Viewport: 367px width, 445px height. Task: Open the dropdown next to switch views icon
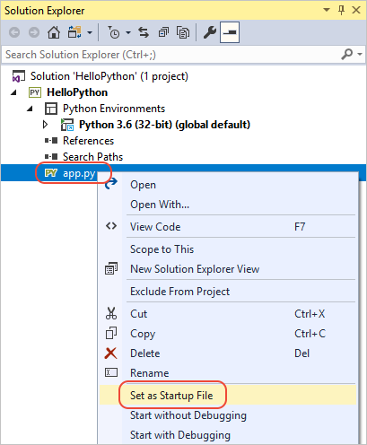point(90,32)
